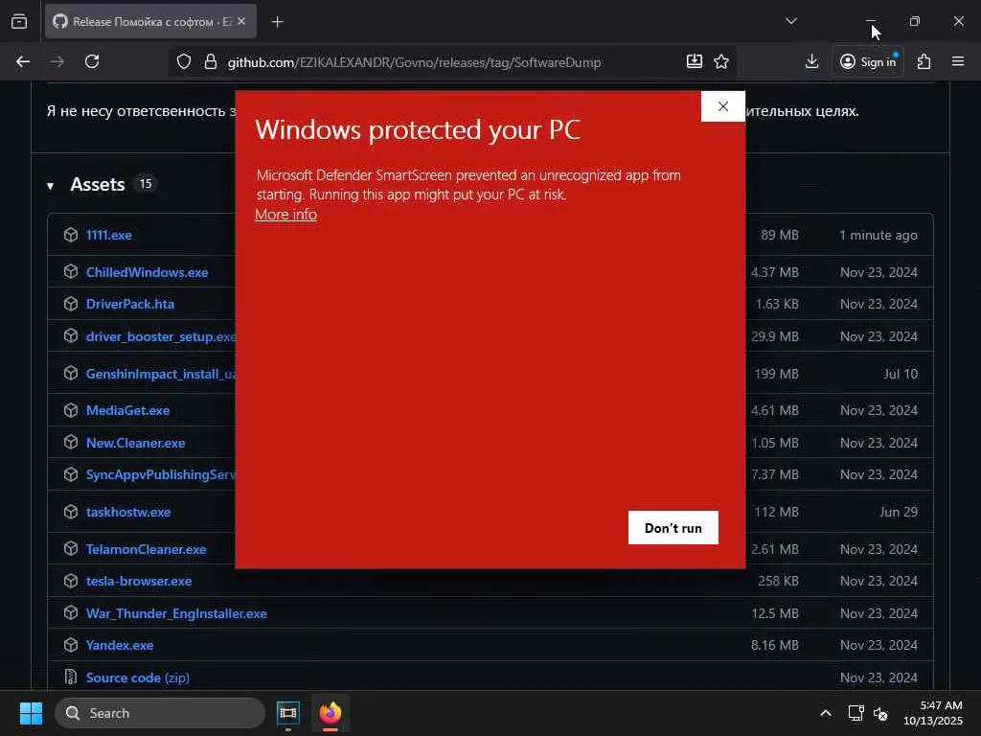Open the clock showing 5:47 AM
This screenshot has width=981, height=736.
(933, 713)
